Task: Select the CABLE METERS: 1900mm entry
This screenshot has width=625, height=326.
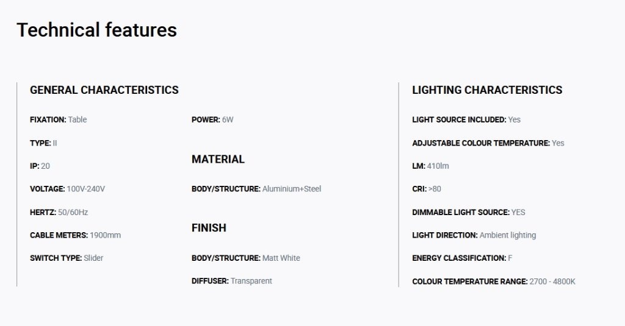Action: click(75, 235)
